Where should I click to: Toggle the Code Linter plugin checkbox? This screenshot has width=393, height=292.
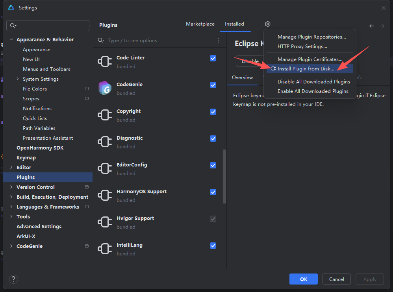click(x=213, y=58)
